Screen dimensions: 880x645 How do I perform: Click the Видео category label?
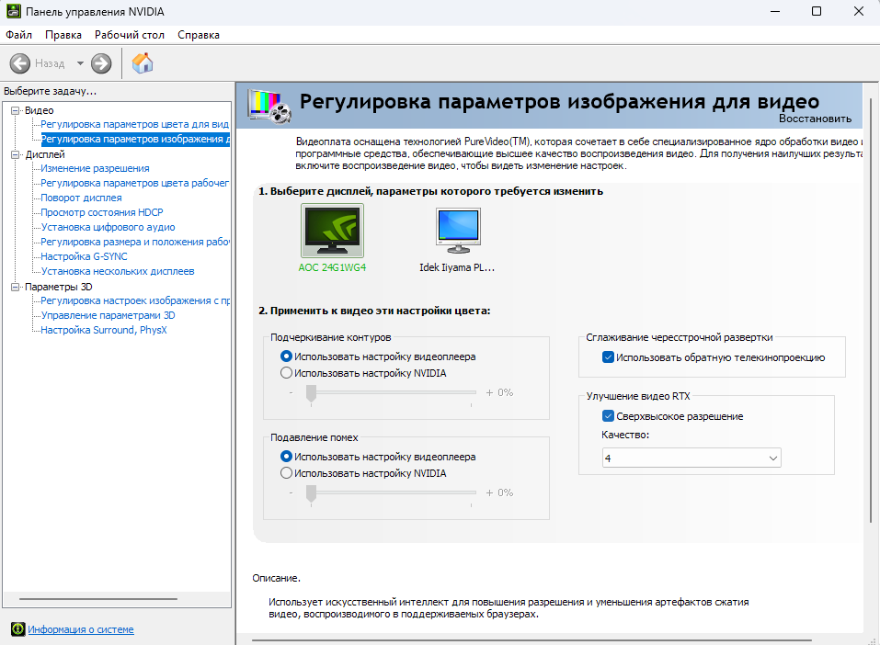click(40, 110)
